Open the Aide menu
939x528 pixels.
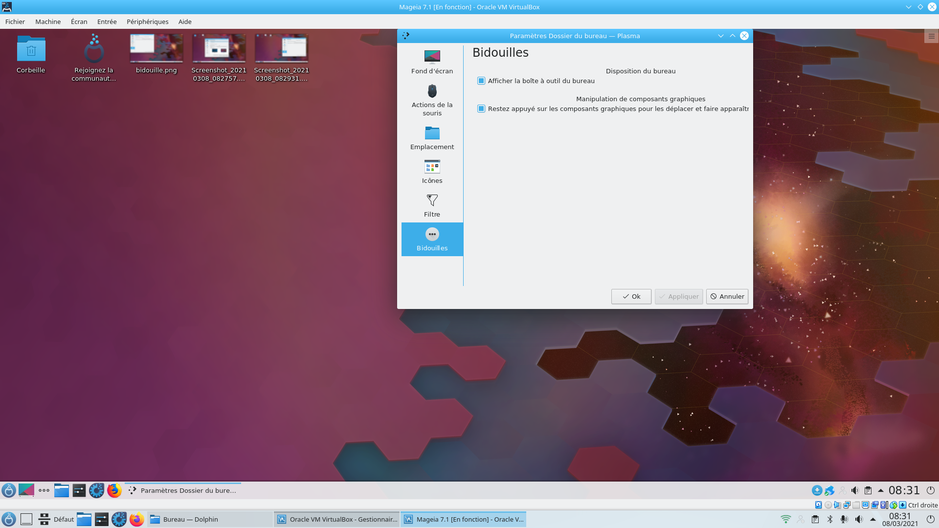tap(185, 22)
